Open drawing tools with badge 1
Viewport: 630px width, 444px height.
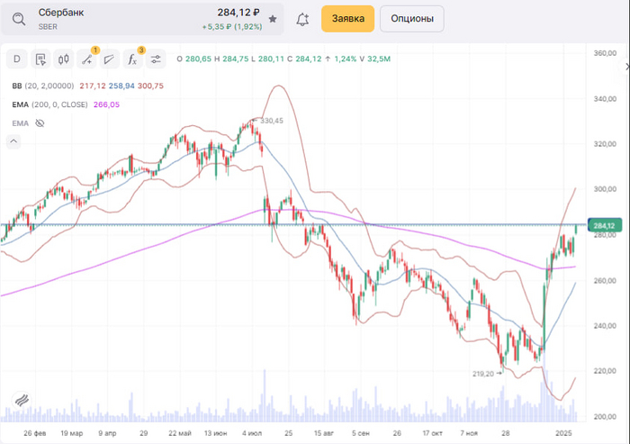pyautogui.click(x=87, y=59)
